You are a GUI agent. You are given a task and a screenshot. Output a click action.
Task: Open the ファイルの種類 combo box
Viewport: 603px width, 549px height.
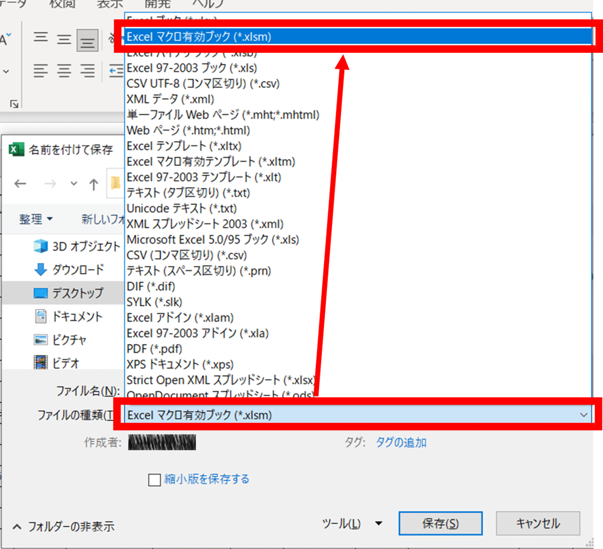(359, 415)
